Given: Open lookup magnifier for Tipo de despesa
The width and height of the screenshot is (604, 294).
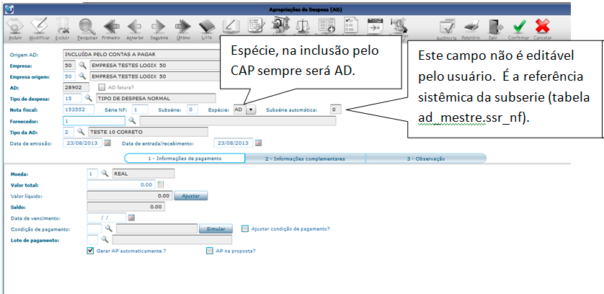Looking at the screenshot, I should pyautogui.click(x=88, y=98).
